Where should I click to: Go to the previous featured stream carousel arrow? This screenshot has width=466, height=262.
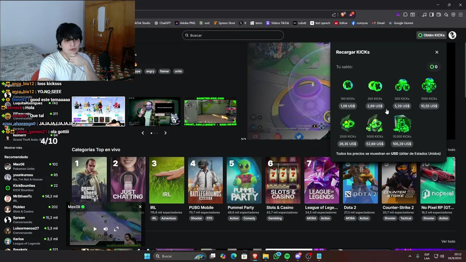coord(143,133)
